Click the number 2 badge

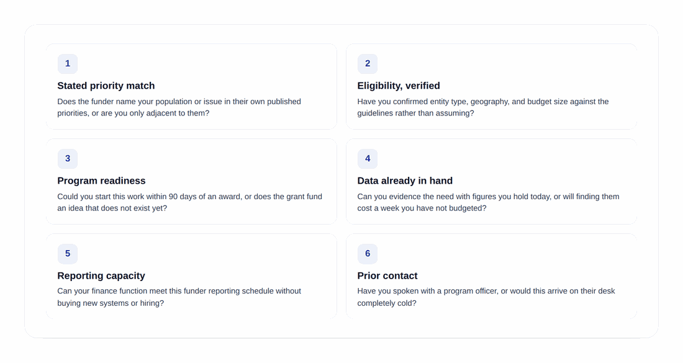point(368,63)
